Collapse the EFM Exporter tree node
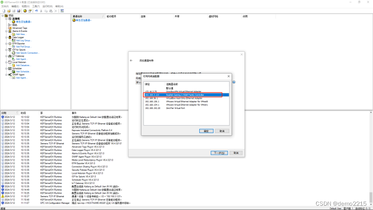This screenshot has width=373, height=210. pyautogui.click(x=6, y=44)
